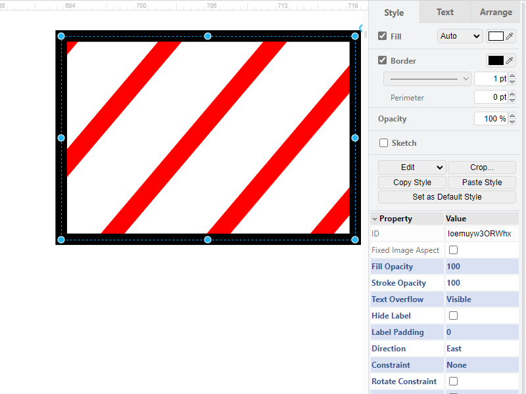Increase border line width stepper
Viewport: 526px width, 394px height.
pos(512,76)
